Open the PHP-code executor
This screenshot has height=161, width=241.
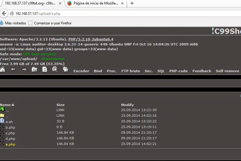(x=179, y=71)
